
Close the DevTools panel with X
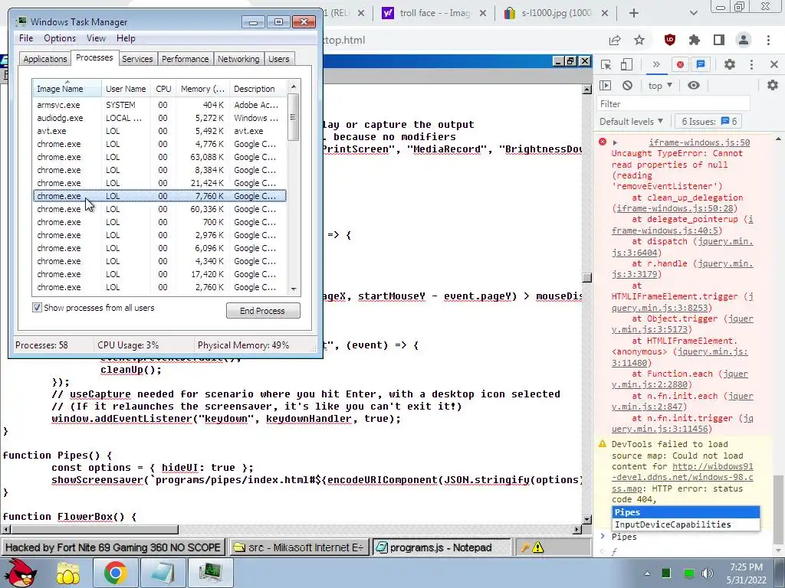[774, 64]
